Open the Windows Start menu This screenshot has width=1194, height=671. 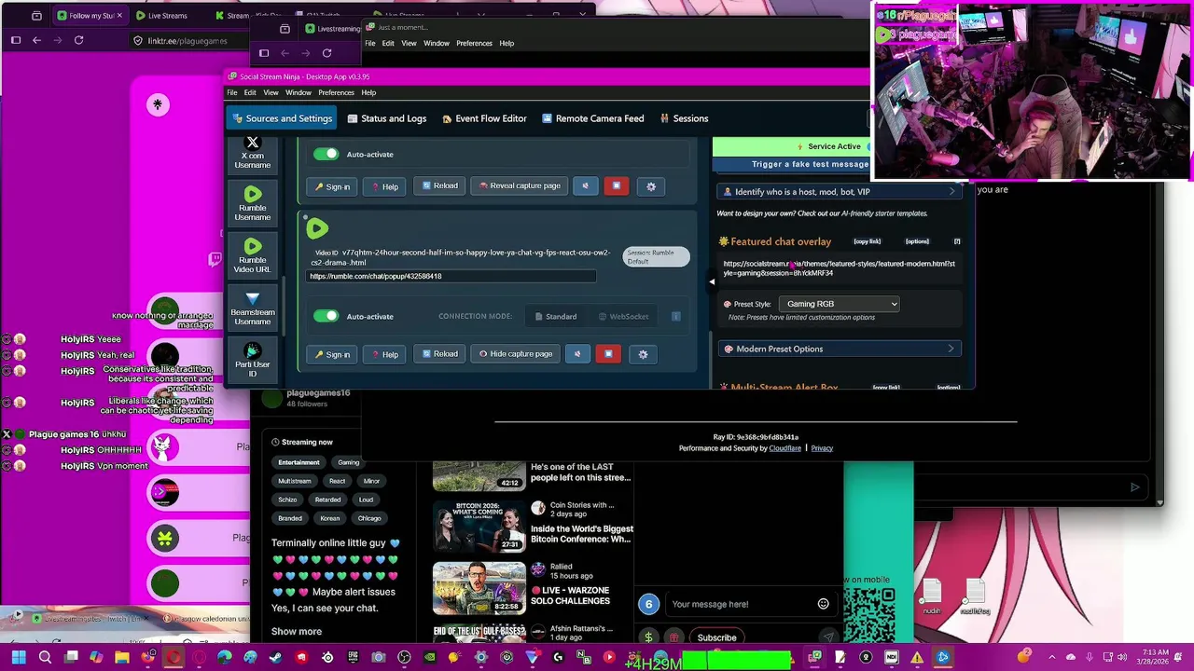click(19, 658)
